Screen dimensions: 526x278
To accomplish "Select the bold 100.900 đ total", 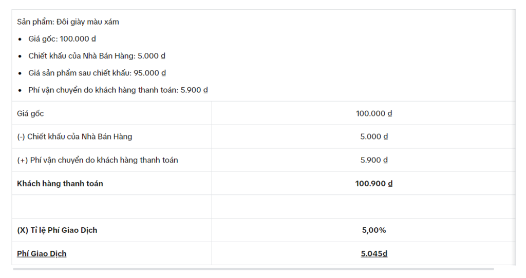I will pyautogui.click(x=374, y=184).
